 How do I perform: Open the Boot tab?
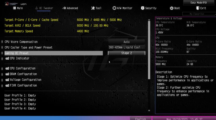175,8
